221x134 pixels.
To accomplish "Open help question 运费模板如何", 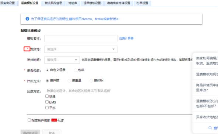I will pyautogui.click(x=207, y=74).
